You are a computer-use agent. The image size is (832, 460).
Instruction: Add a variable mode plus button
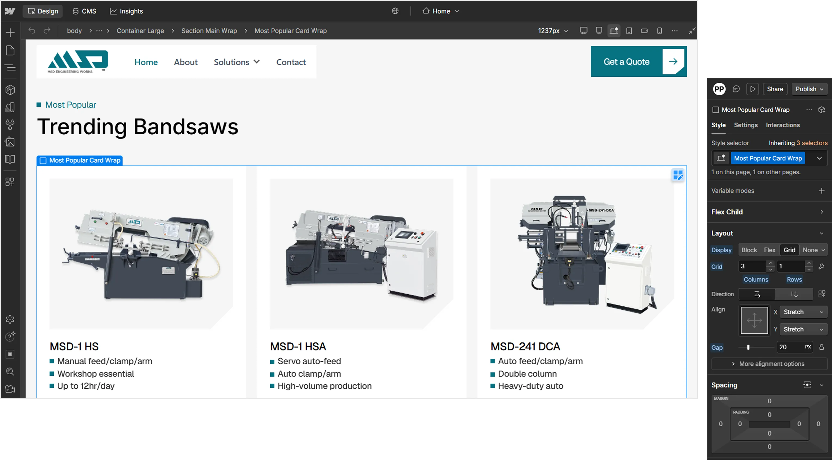coord(822,191)
